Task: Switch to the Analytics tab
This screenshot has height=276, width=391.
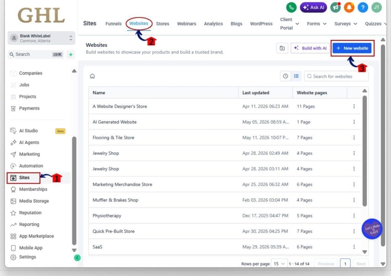Action: (213, 24)
